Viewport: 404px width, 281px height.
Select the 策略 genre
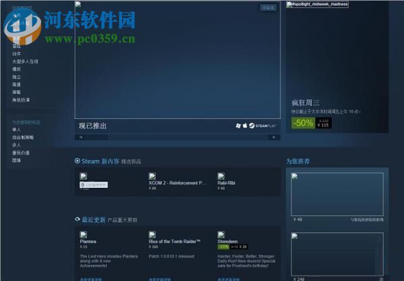click(16, 92)
